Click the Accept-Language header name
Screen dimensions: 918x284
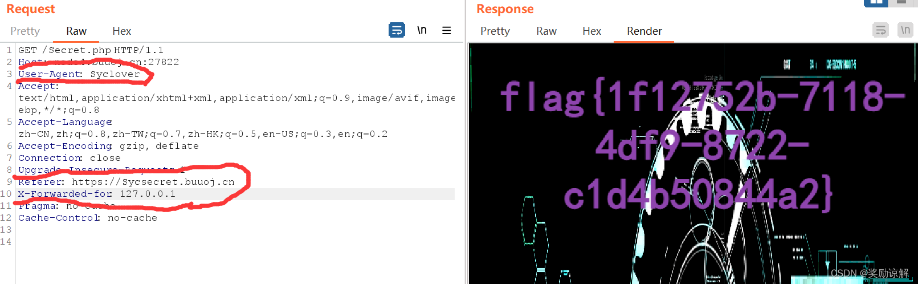coord(65,122)
